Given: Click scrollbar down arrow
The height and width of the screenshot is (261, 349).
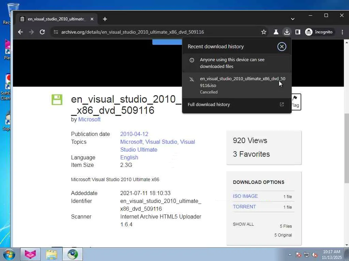Looking at the screenshot, I should (346, 245).
